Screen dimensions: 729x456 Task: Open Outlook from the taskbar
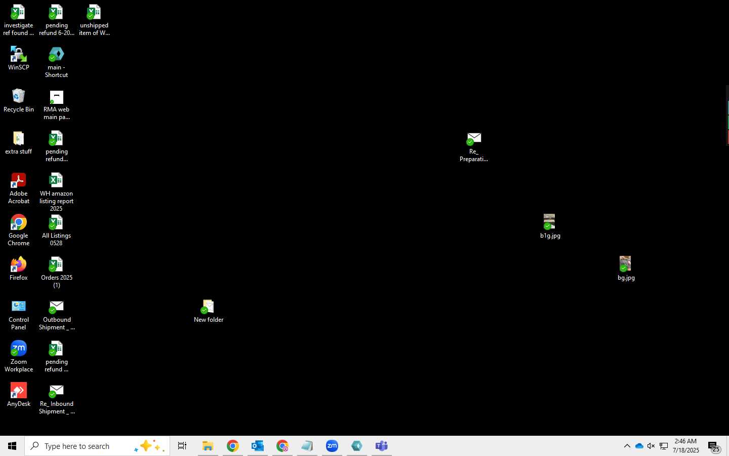(x=257, y=446)
